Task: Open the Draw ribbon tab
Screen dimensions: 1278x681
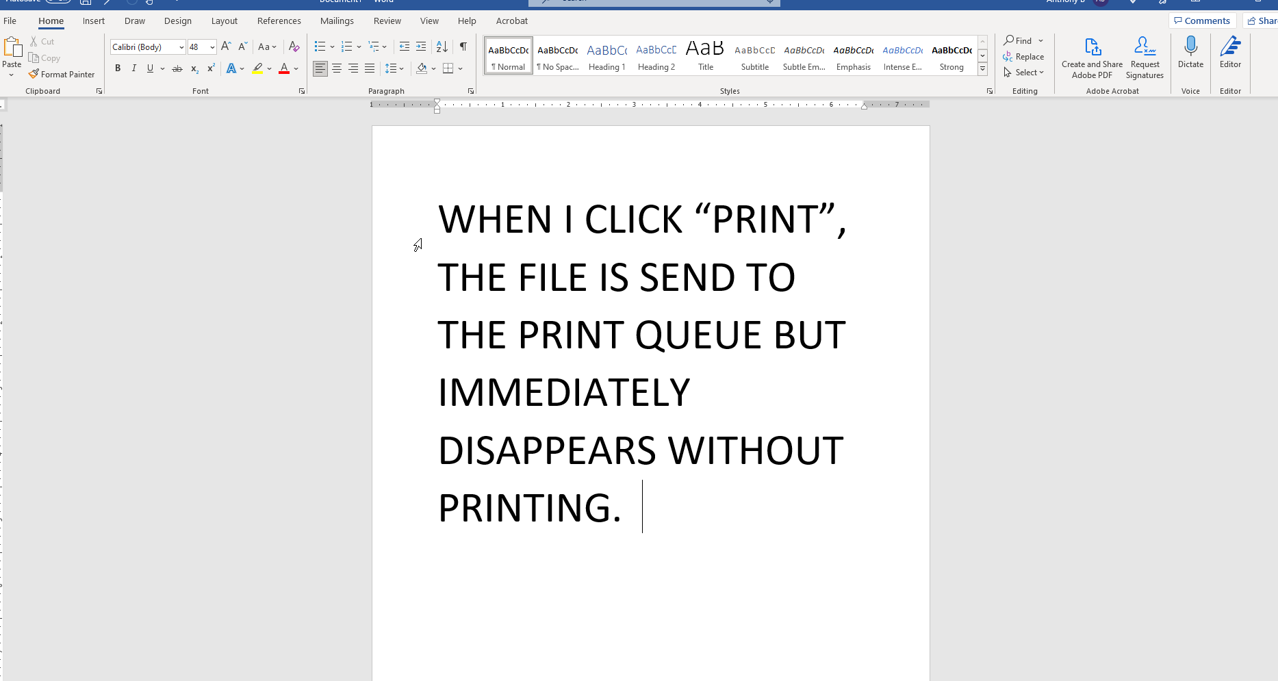Action: click(134, 21)
